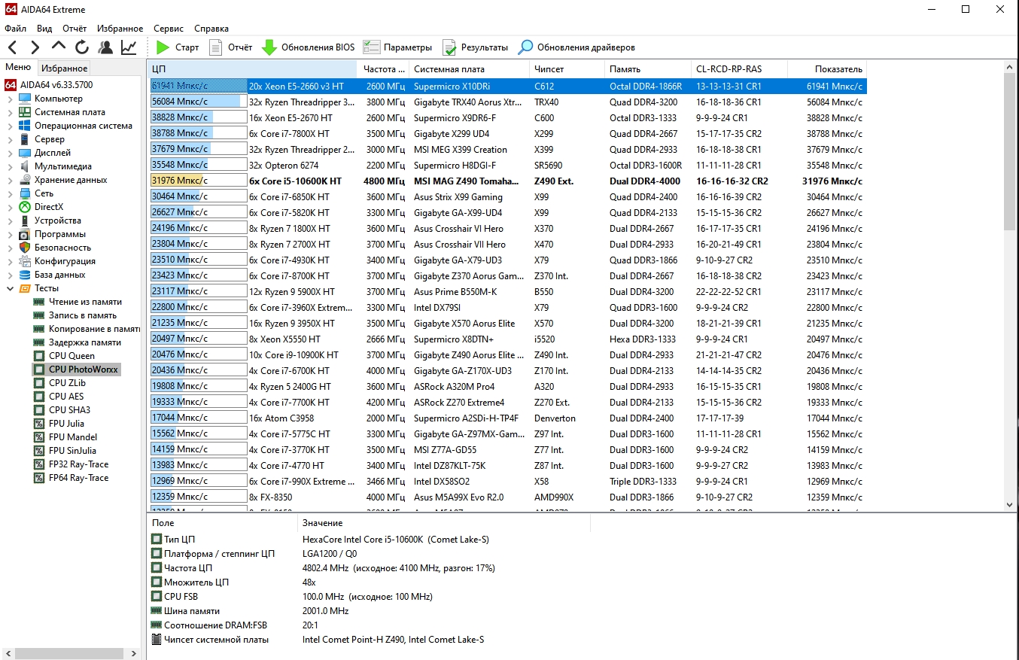This screenshot has height=660, width=1019.
Task: Switch to the Избранное sidebar tab
Action: (x=65, y=68)
